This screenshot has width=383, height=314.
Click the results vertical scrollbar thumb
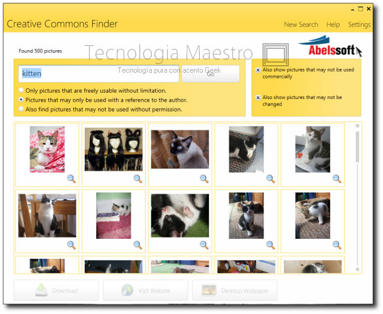[357, 147]
